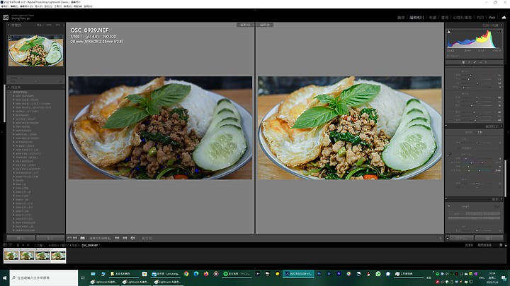Copy Before settings to After icon
510x286 pixels.
[x=117, y=238]
